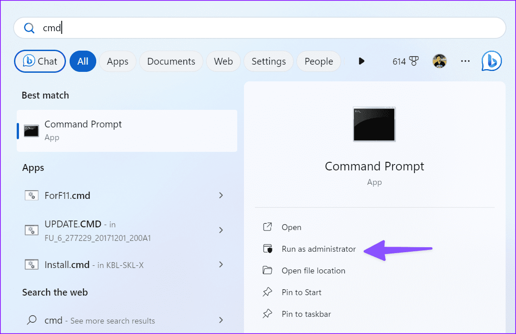Viewport: 516px width, 334px height.
Task: Click the search magnifier icon in search box
Action: click(x=29, y=28)
